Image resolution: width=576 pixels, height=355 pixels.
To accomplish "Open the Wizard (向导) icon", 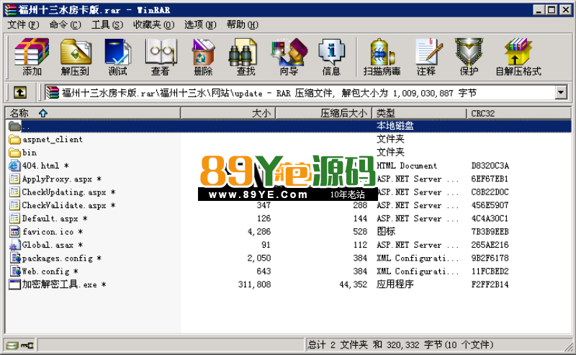I will tap(289, 57).
